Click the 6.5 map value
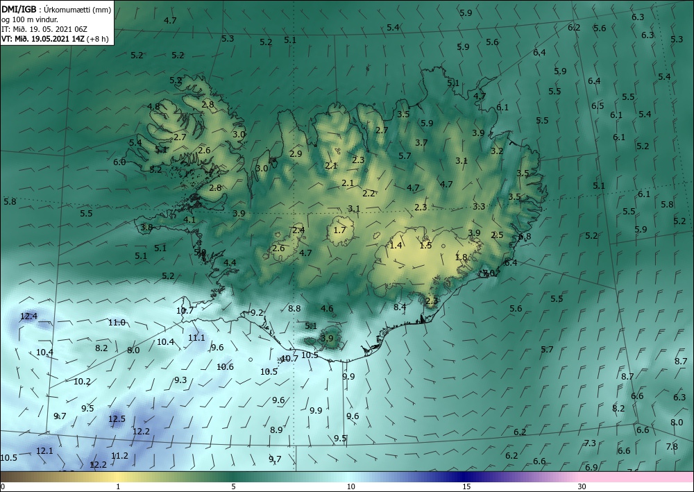 tap(598, 105)
